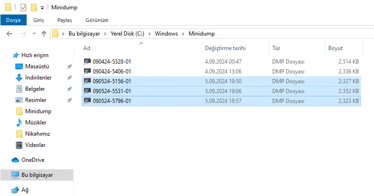Open Customize Quick Access Toolbar dropdown
The image size is (374, 196).
click(x=42, y=8)
